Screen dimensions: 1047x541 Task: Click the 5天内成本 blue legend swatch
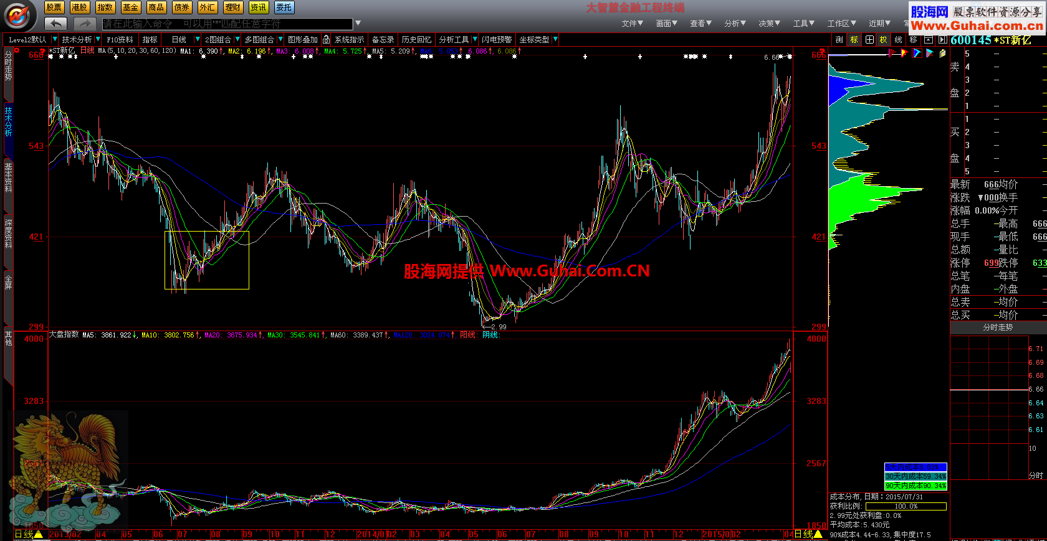916,467
